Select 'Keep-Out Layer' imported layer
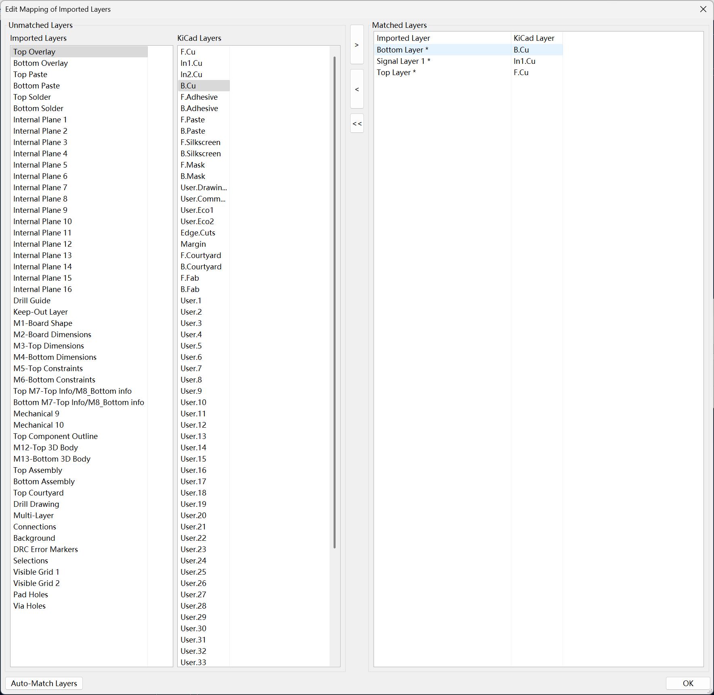Viewport: 714px width, 695px height. click(x=79, y=312)
